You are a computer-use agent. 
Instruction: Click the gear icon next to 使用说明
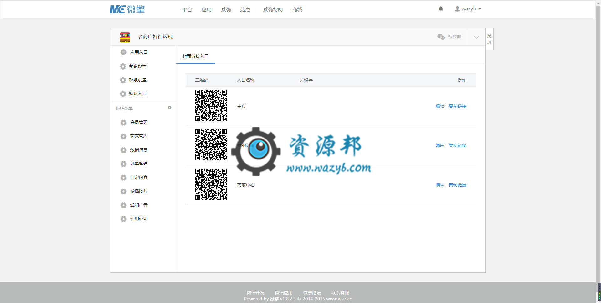tap(123, 219)
